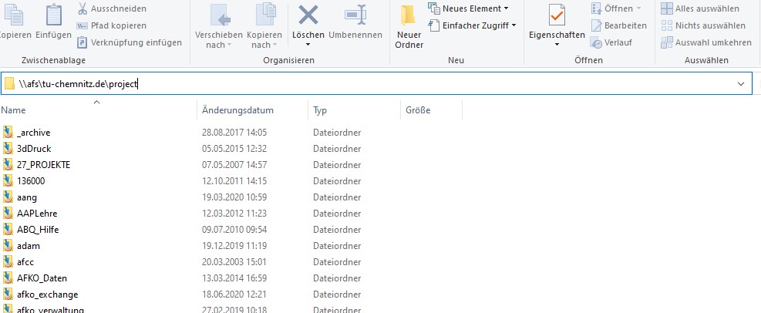
Task: Click the date 19.03.2020 10:59
Action: 234,197
